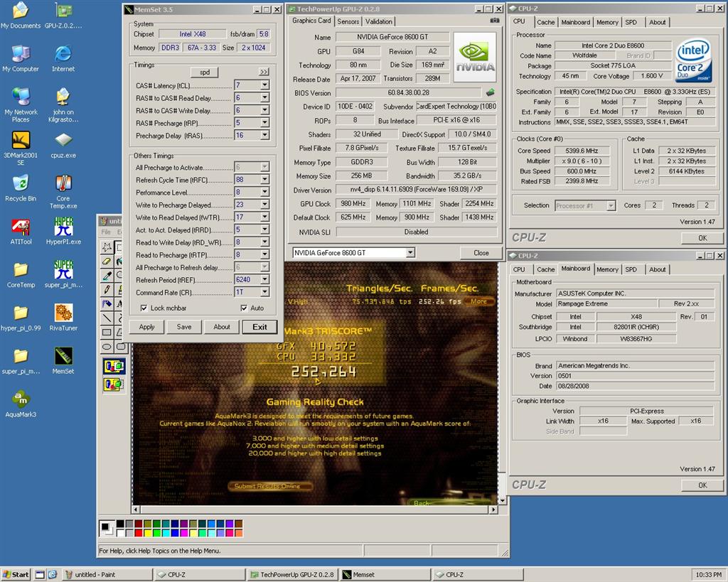The width and height of the screenshot is (728, 582).
Task: Click the Internet Explorer quick launch icon
Action: click(x=53, y=575)
